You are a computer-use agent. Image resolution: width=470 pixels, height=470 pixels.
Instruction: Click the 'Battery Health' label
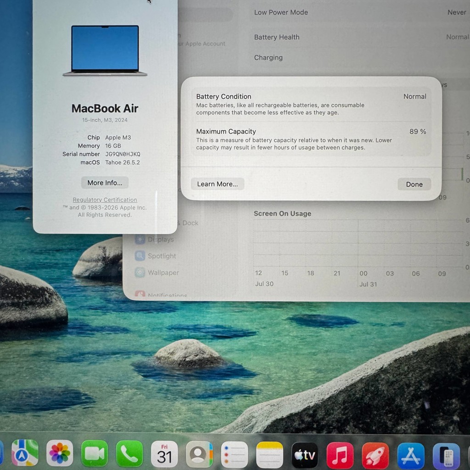(277, 37)
